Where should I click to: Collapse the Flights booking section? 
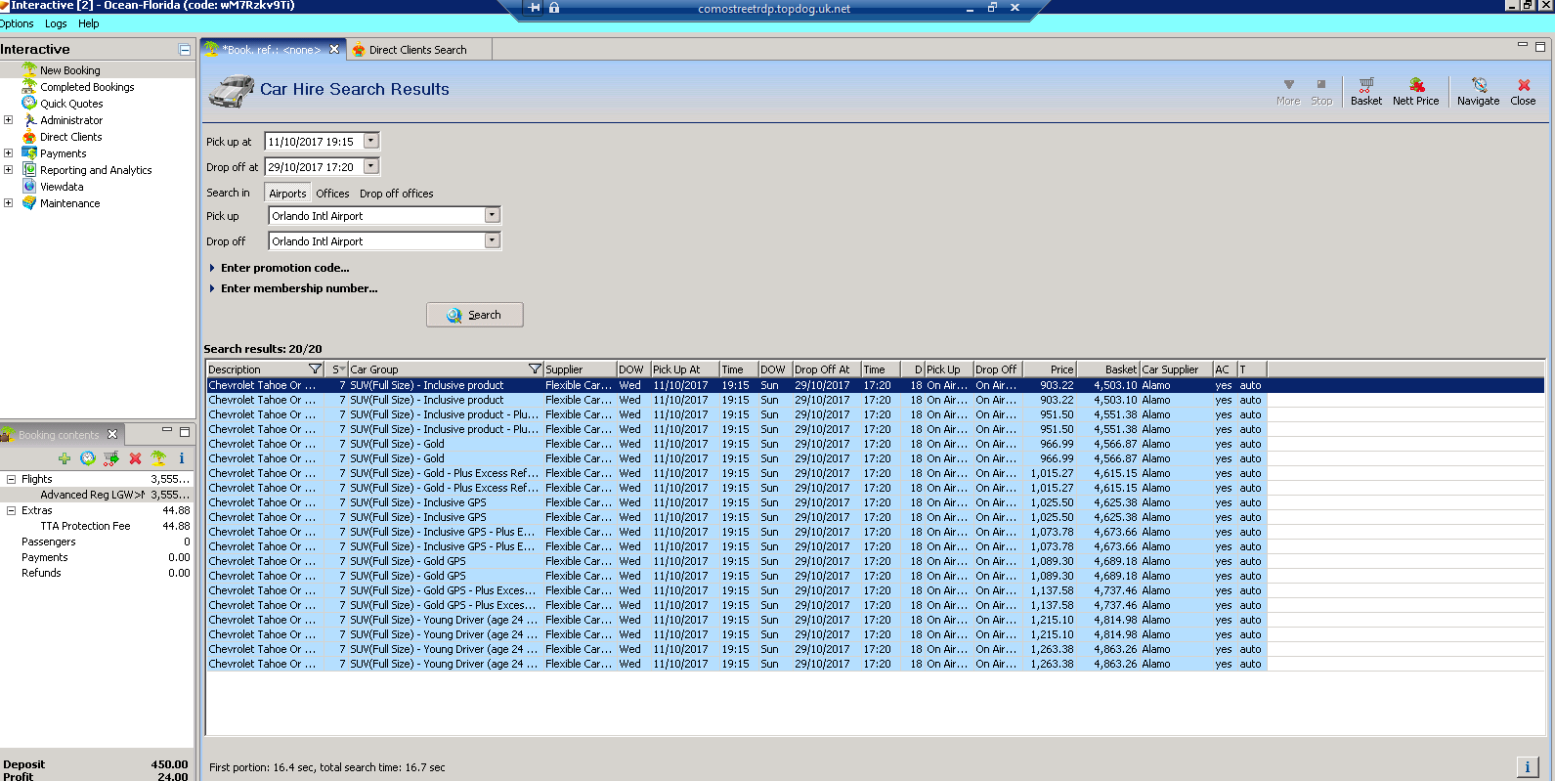[x=11, y=479]
